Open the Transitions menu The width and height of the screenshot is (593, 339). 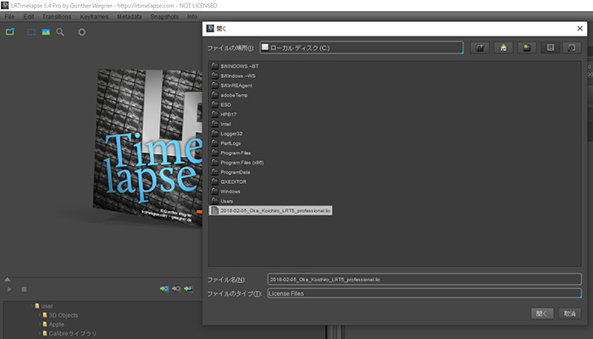tap(57, 17)
